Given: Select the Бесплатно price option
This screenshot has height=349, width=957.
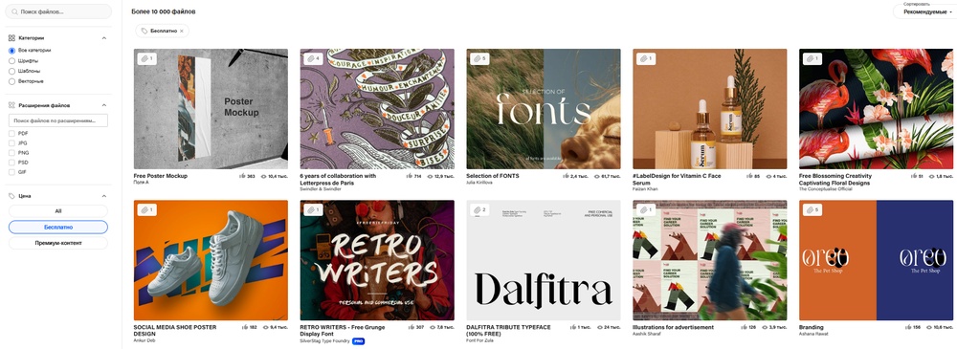Looking at the screenshot, I should click(58, 227).
